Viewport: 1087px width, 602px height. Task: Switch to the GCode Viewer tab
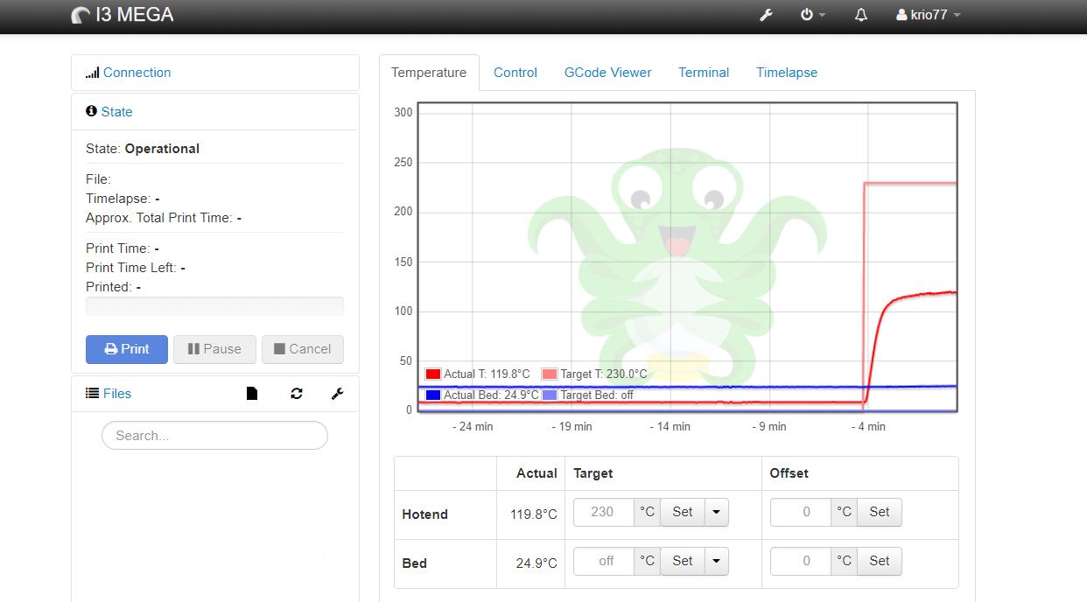(607, 73)
